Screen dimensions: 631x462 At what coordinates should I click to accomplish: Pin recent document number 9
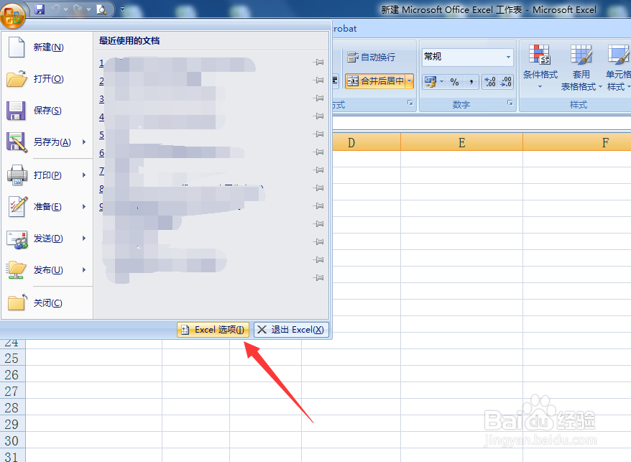click(318, 206)
